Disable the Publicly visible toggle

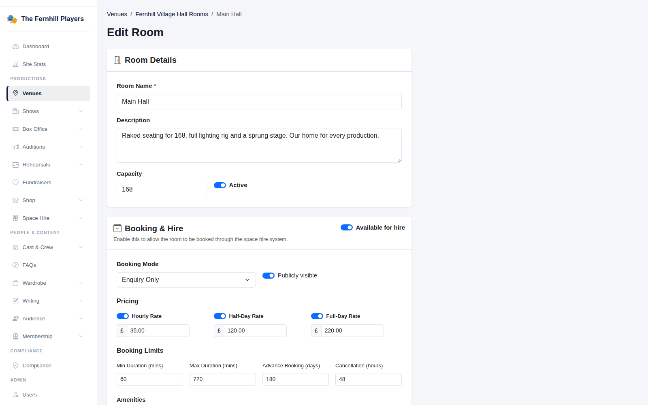pyautogui.click(x=269, y=275)
